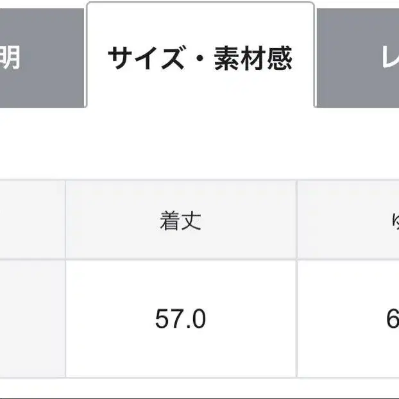Click the digit 5 in 57.0
The height and width of the screenshot is (399, 399).
pos(161,319)
